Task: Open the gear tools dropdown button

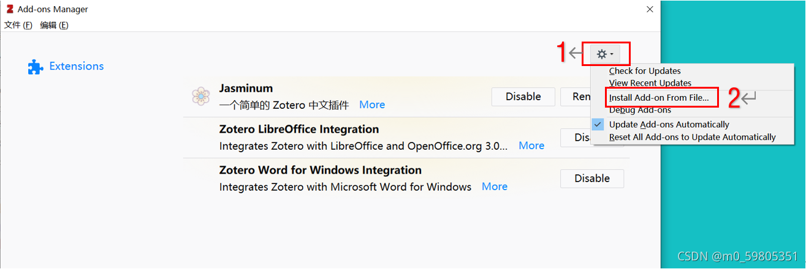Action: point(605,54)
